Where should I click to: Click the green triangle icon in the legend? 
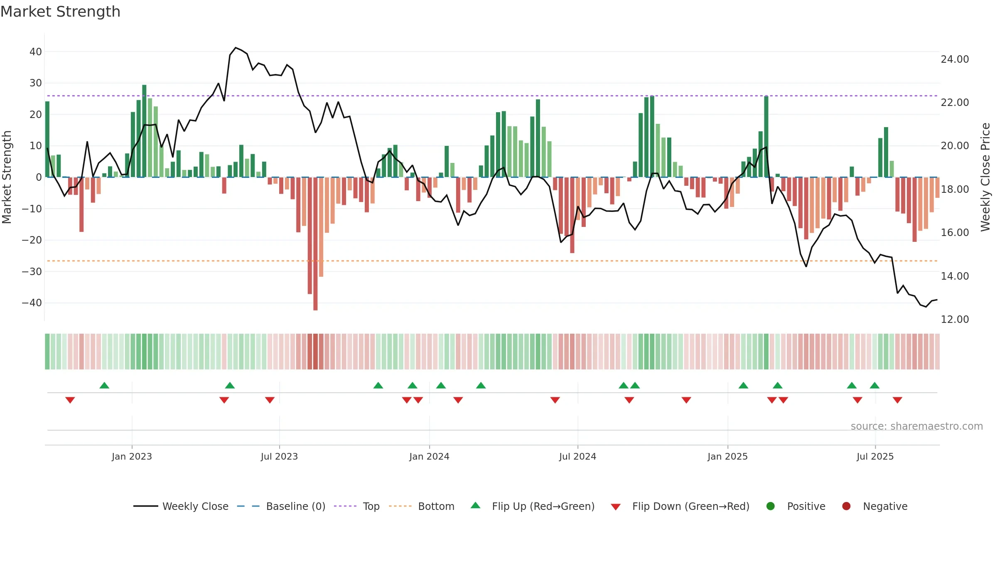tap(476, 505)
